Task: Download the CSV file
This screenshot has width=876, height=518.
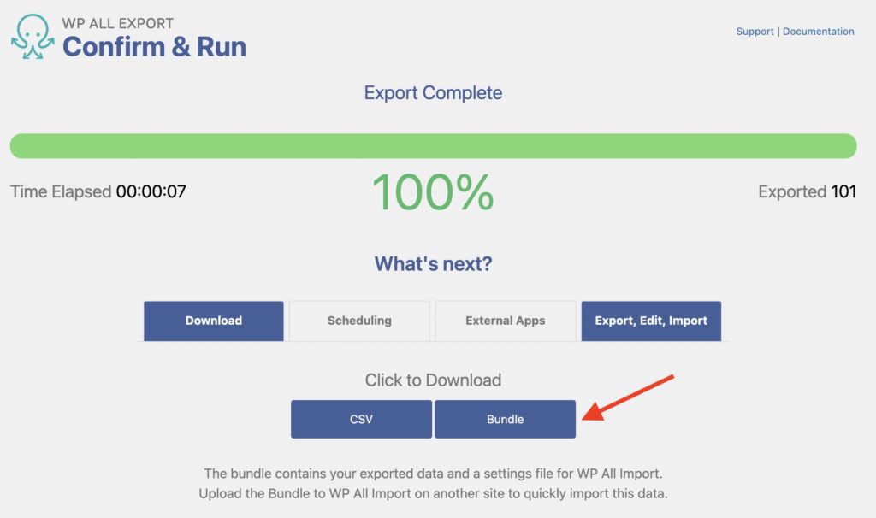Action: 361,419
